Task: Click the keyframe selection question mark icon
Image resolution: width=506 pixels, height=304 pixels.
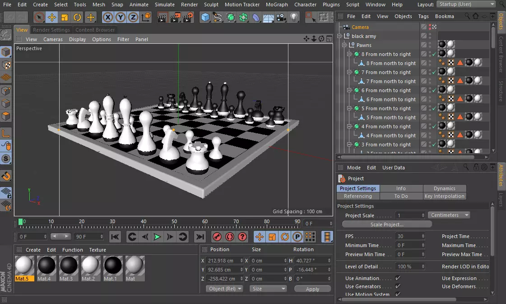Action: point(242,237)
